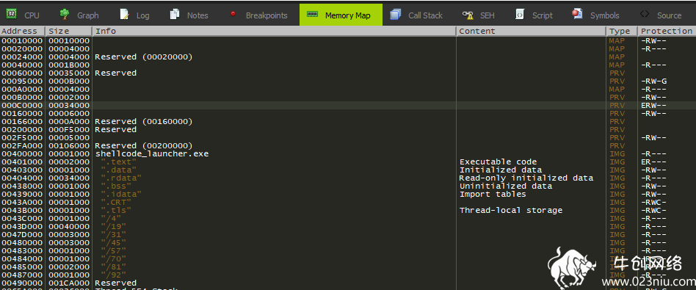Select the ".text" section row
This screenshot has width=696, height=290.
tap(348, 162)
